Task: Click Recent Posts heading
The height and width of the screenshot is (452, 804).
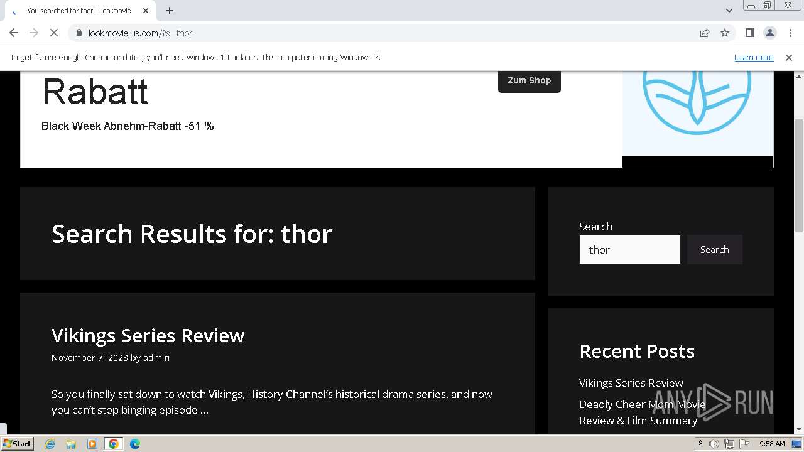Action: tap(637, 351)
